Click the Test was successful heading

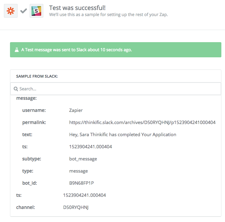77,8
